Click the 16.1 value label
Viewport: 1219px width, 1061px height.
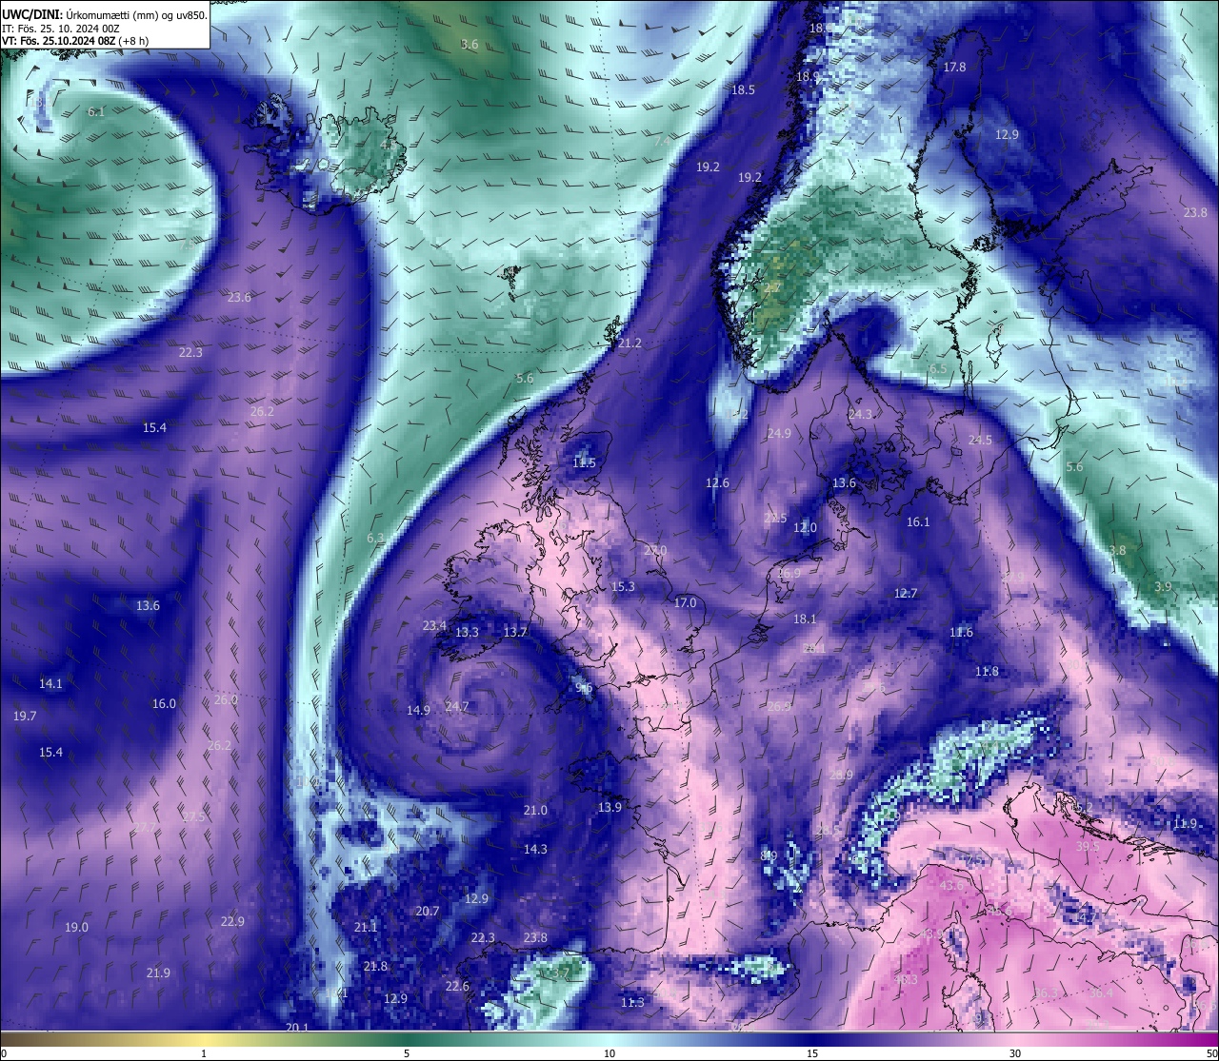[x=918, y=522]
